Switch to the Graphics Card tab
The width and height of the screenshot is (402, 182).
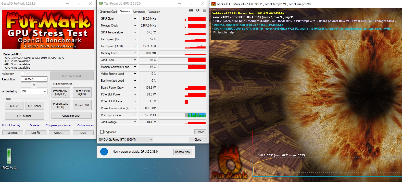[x=108, y=12]
